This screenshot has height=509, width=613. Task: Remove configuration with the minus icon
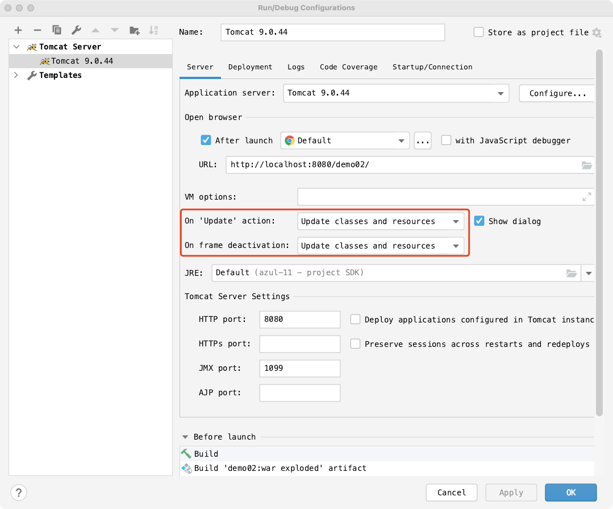point(37,30)
